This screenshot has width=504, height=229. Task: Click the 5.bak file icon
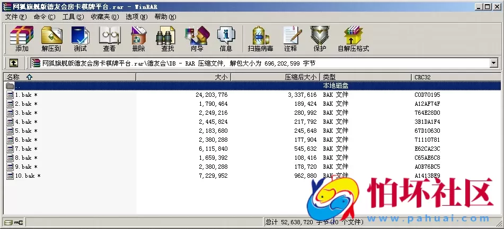click(x=10, y=131)
